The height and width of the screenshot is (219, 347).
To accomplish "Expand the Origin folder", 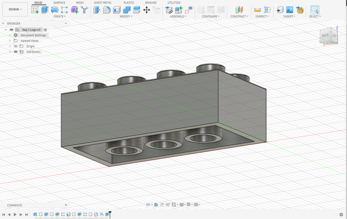I will point(10,46).
